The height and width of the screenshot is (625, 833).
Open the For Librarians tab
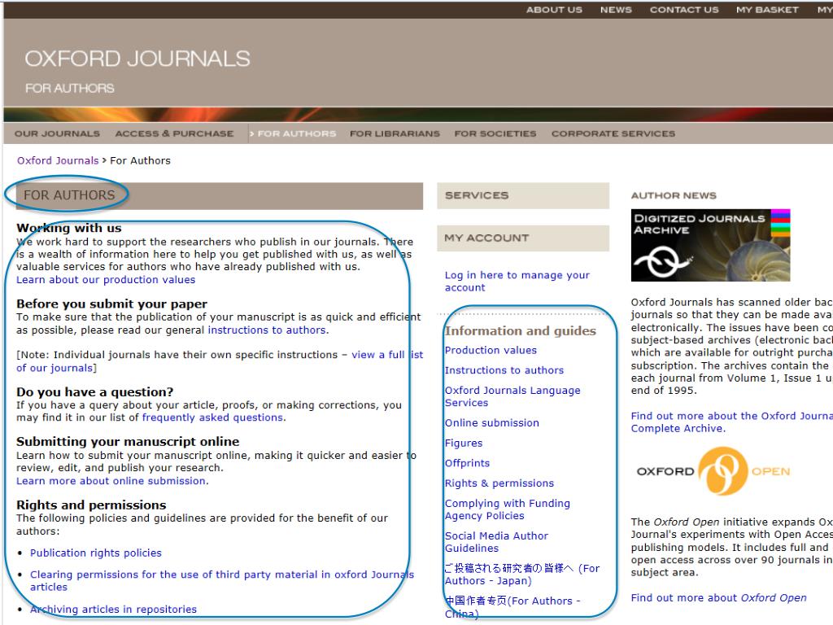pyautogui.click(x=395, y=133)
